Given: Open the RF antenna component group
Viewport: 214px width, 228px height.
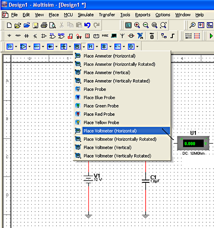Looking at the screenshot, I should (122, 36).
